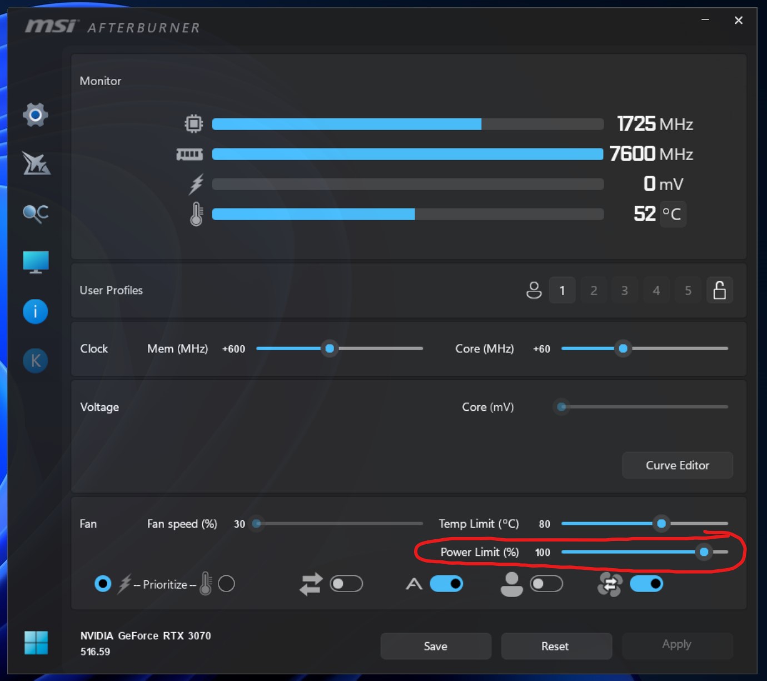Screen dimensions: 767x681
Task: Open the Afterburner settings gear
Action: point(35,114)
